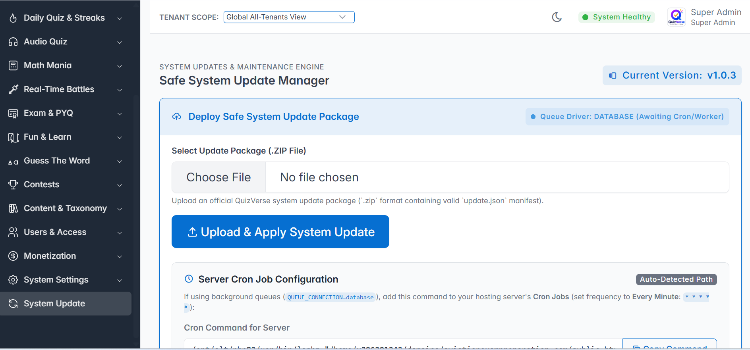The width and height of the screenshot is (750, 350).
Task: Expand the Users & Access chevron
Action: click(120, 233)
